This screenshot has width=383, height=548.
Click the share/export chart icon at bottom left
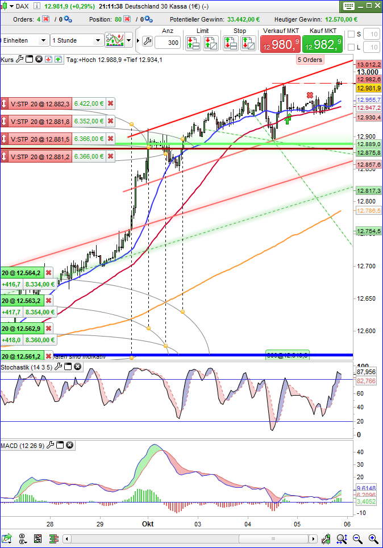tap(7, 538)
